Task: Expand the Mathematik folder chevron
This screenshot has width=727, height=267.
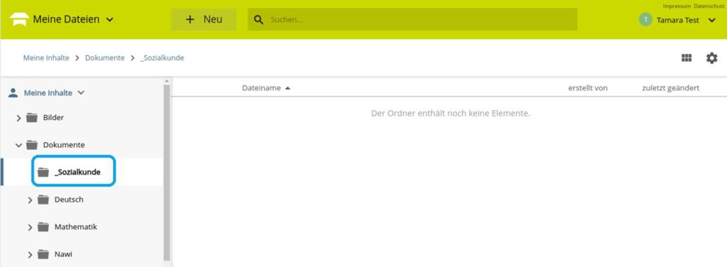Action: 30,228
